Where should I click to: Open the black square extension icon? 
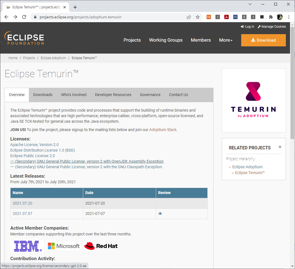point(262,17)
